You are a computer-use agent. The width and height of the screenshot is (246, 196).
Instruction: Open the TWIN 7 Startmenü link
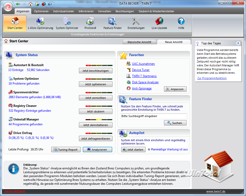coord(144,76)
